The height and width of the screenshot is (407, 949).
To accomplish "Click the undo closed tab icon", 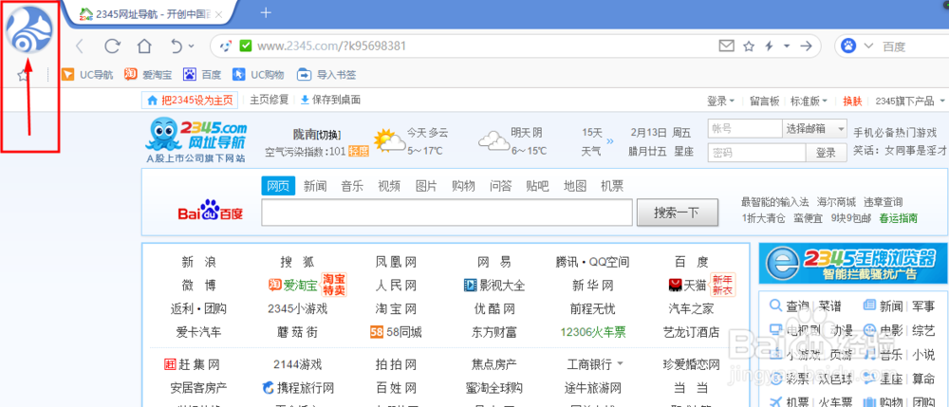I will 177,46.
